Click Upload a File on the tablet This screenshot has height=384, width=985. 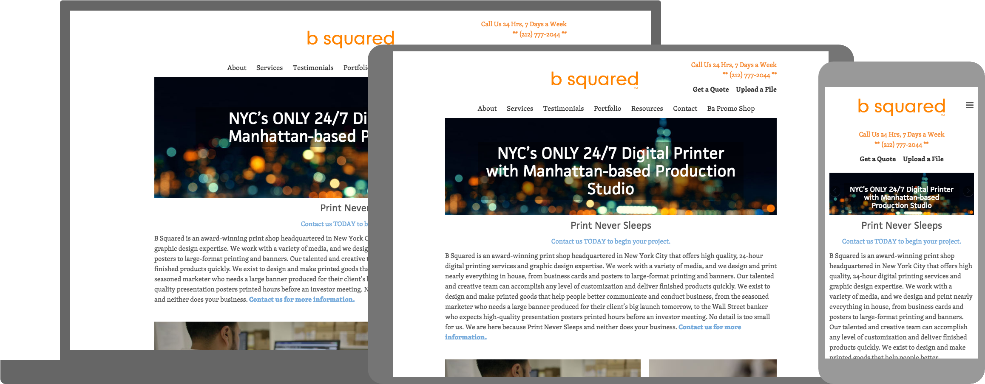coord(756,90)
